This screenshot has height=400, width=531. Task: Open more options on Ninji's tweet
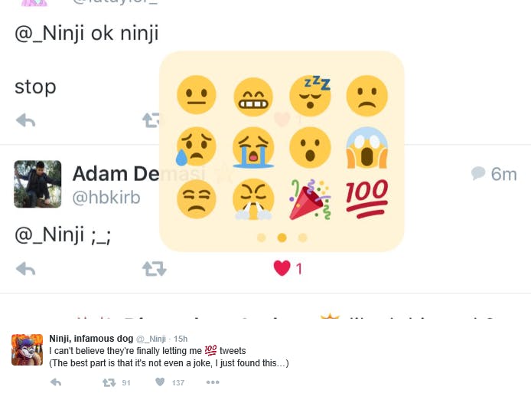click(x=213, y=382)
